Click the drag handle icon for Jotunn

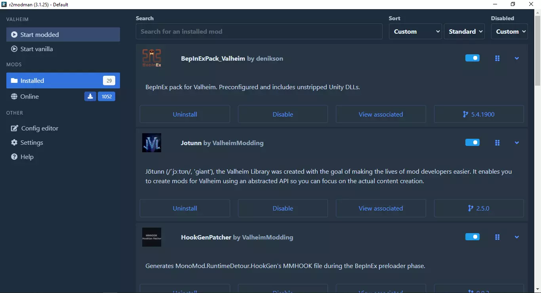click(497, 143)
